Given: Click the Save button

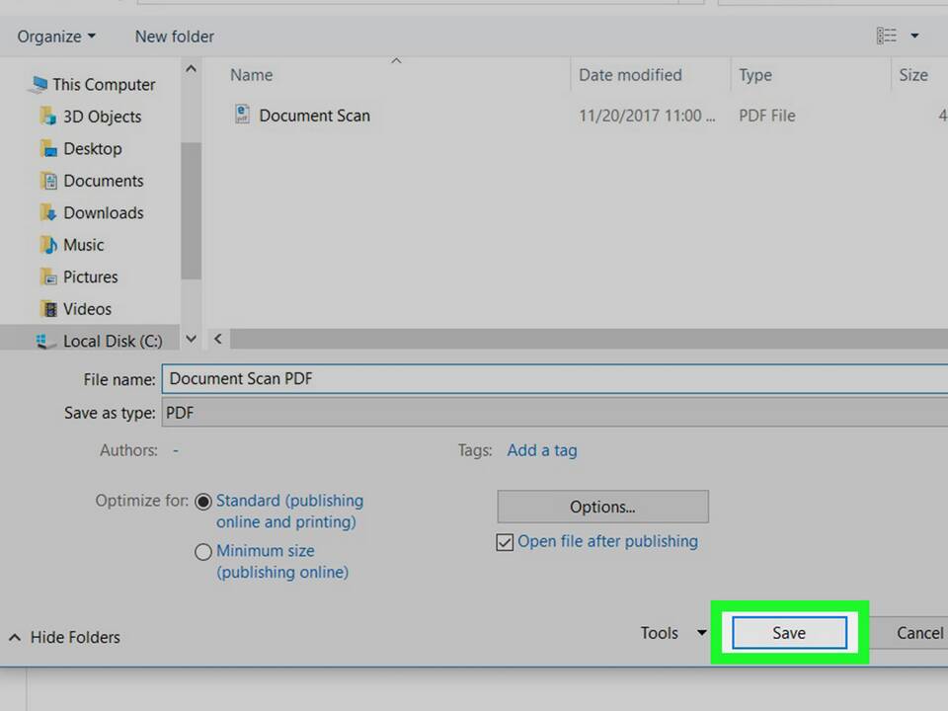Looking at the screenshot, I should point(789,632).
